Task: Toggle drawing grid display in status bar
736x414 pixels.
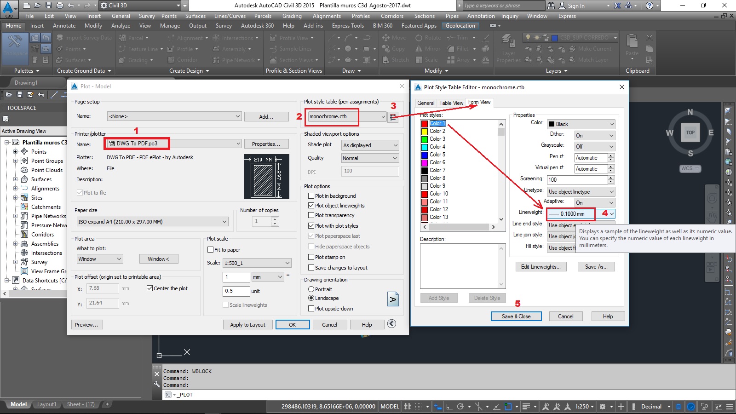Action: 408,407
